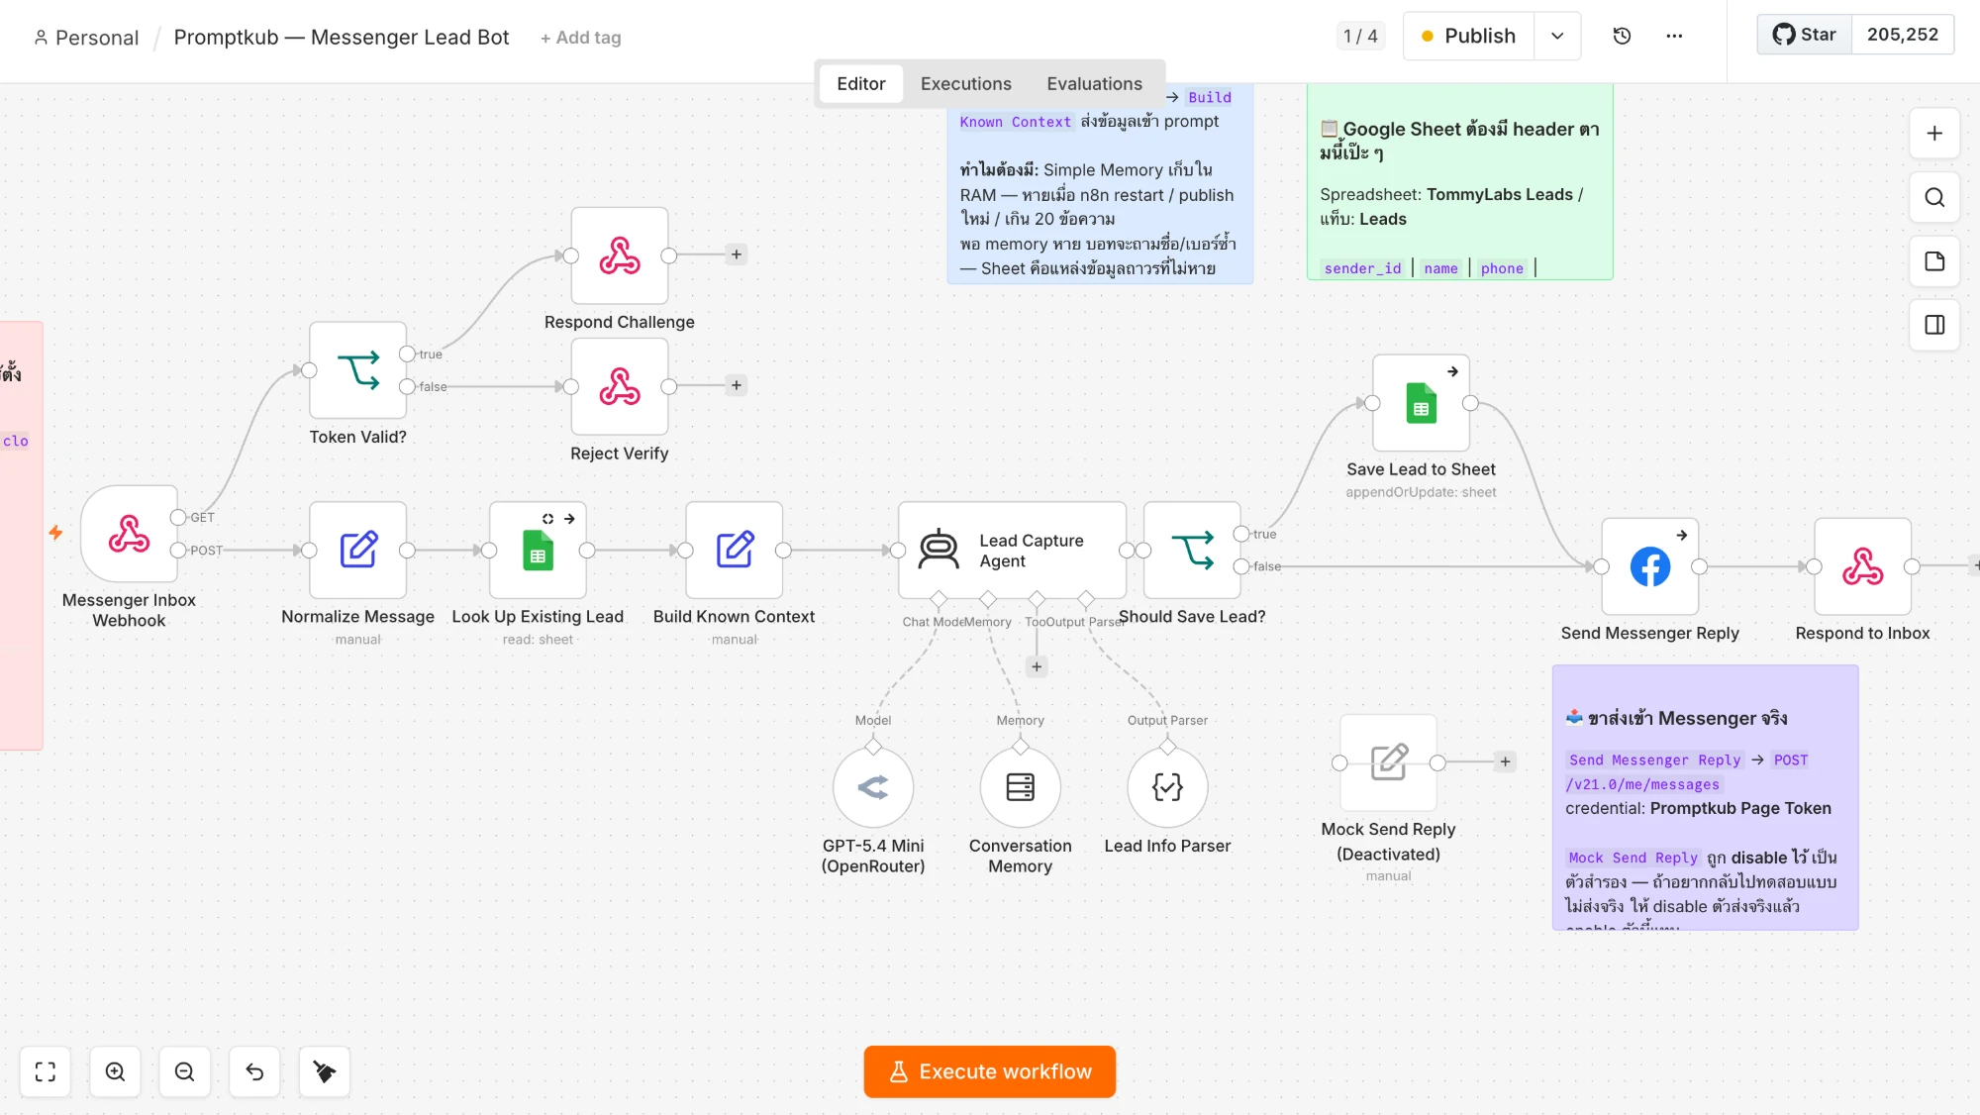This screenshot has width=1980, height=1115.
Task: Undo with the reset zoom arrow
Action: coord(254,1071)
